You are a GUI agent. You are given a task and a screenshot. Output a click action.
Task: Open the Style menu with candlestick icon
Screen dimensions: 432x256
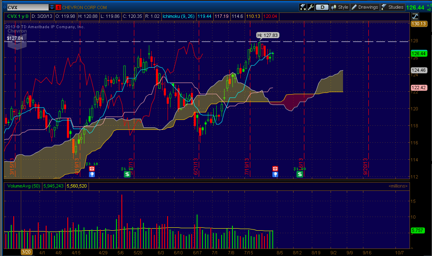pyautogui.click(x=340, y=7)
